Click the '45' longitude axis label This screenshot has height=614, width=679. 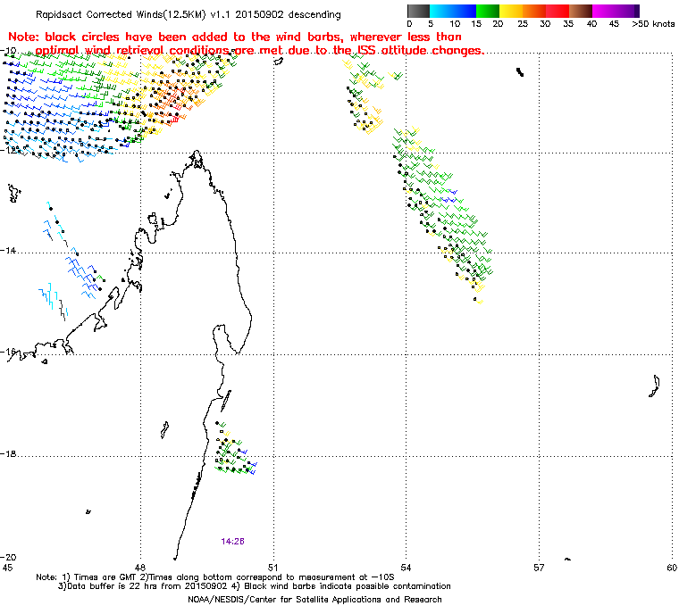(x=7, y=568)
